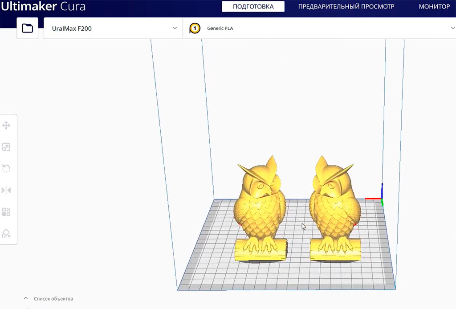Switch to the МОНИТОР tab
456x309 pixels.
(434, 7)
